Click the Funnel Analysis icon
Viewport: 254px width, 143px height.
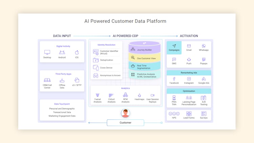[98, 95]
